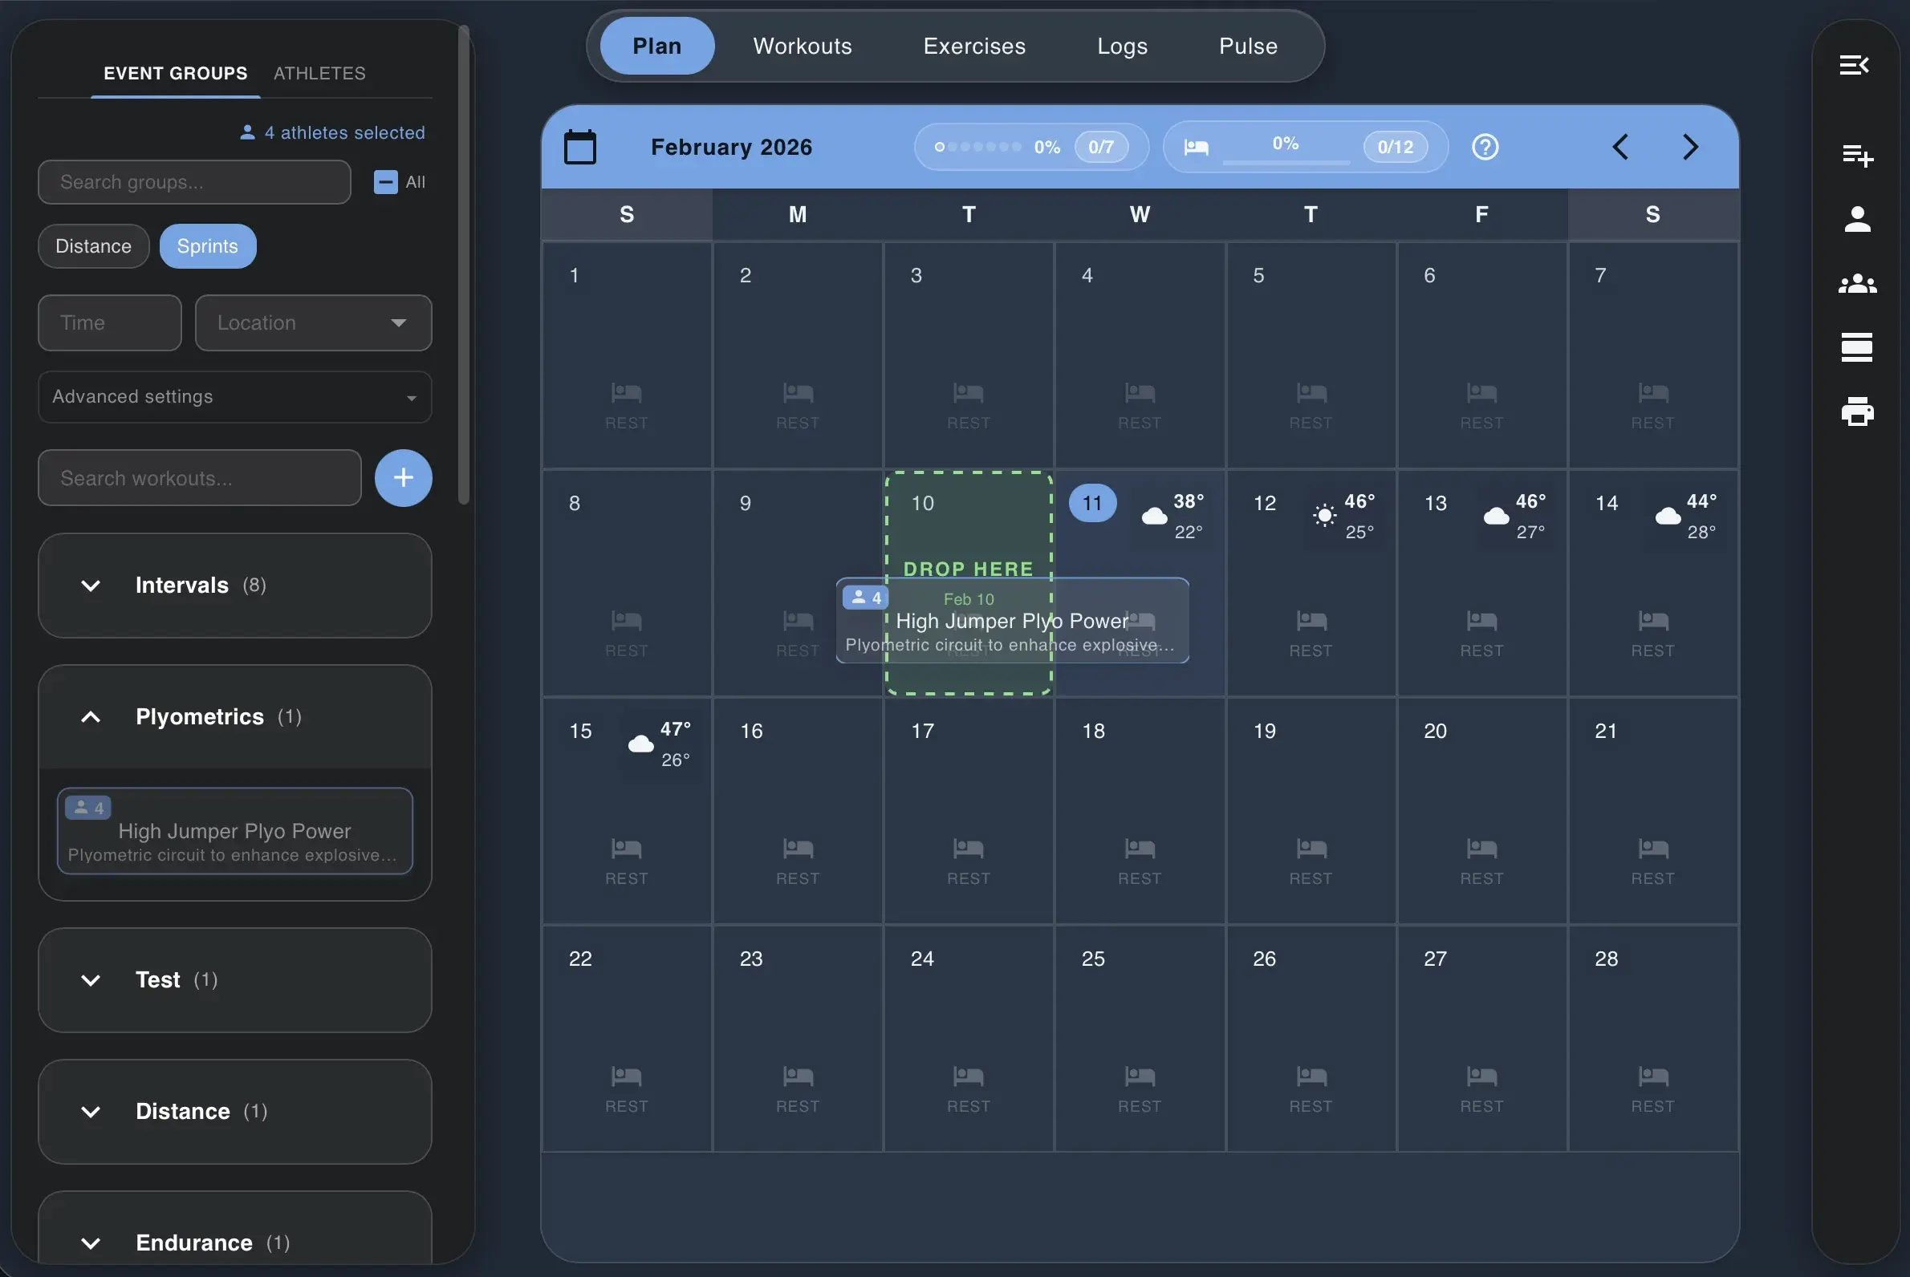This screenshot has height=1277, width=1910.
Task: Click the playlist add icon in sidebar
Action: 1857,154
